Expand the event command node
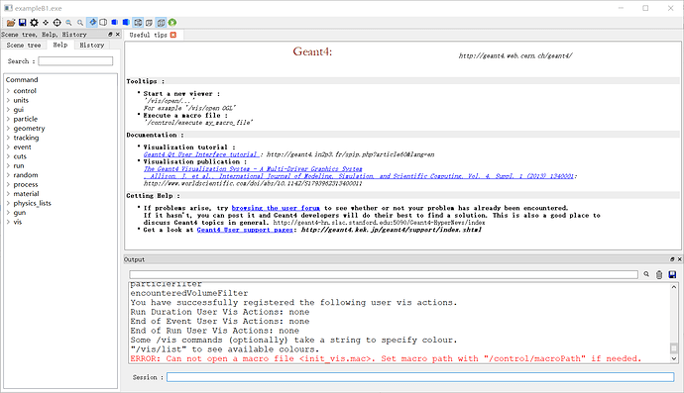This screenshot has width=684, height=393. click(8, 147)
